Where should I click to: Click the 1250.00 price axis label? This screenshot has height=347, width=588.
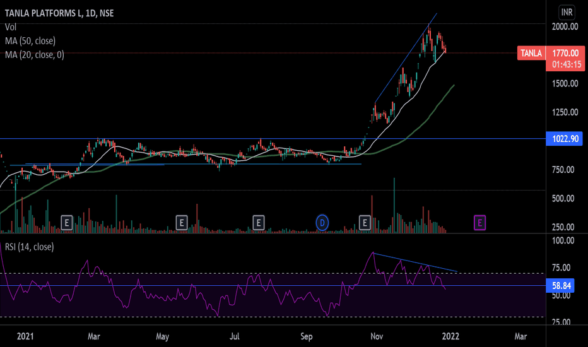point(565,112)
